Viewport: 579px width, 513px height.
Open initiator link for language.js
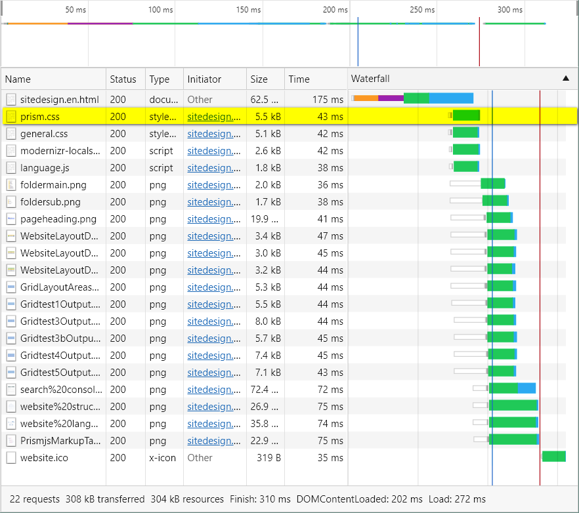(x=214, y=168)
